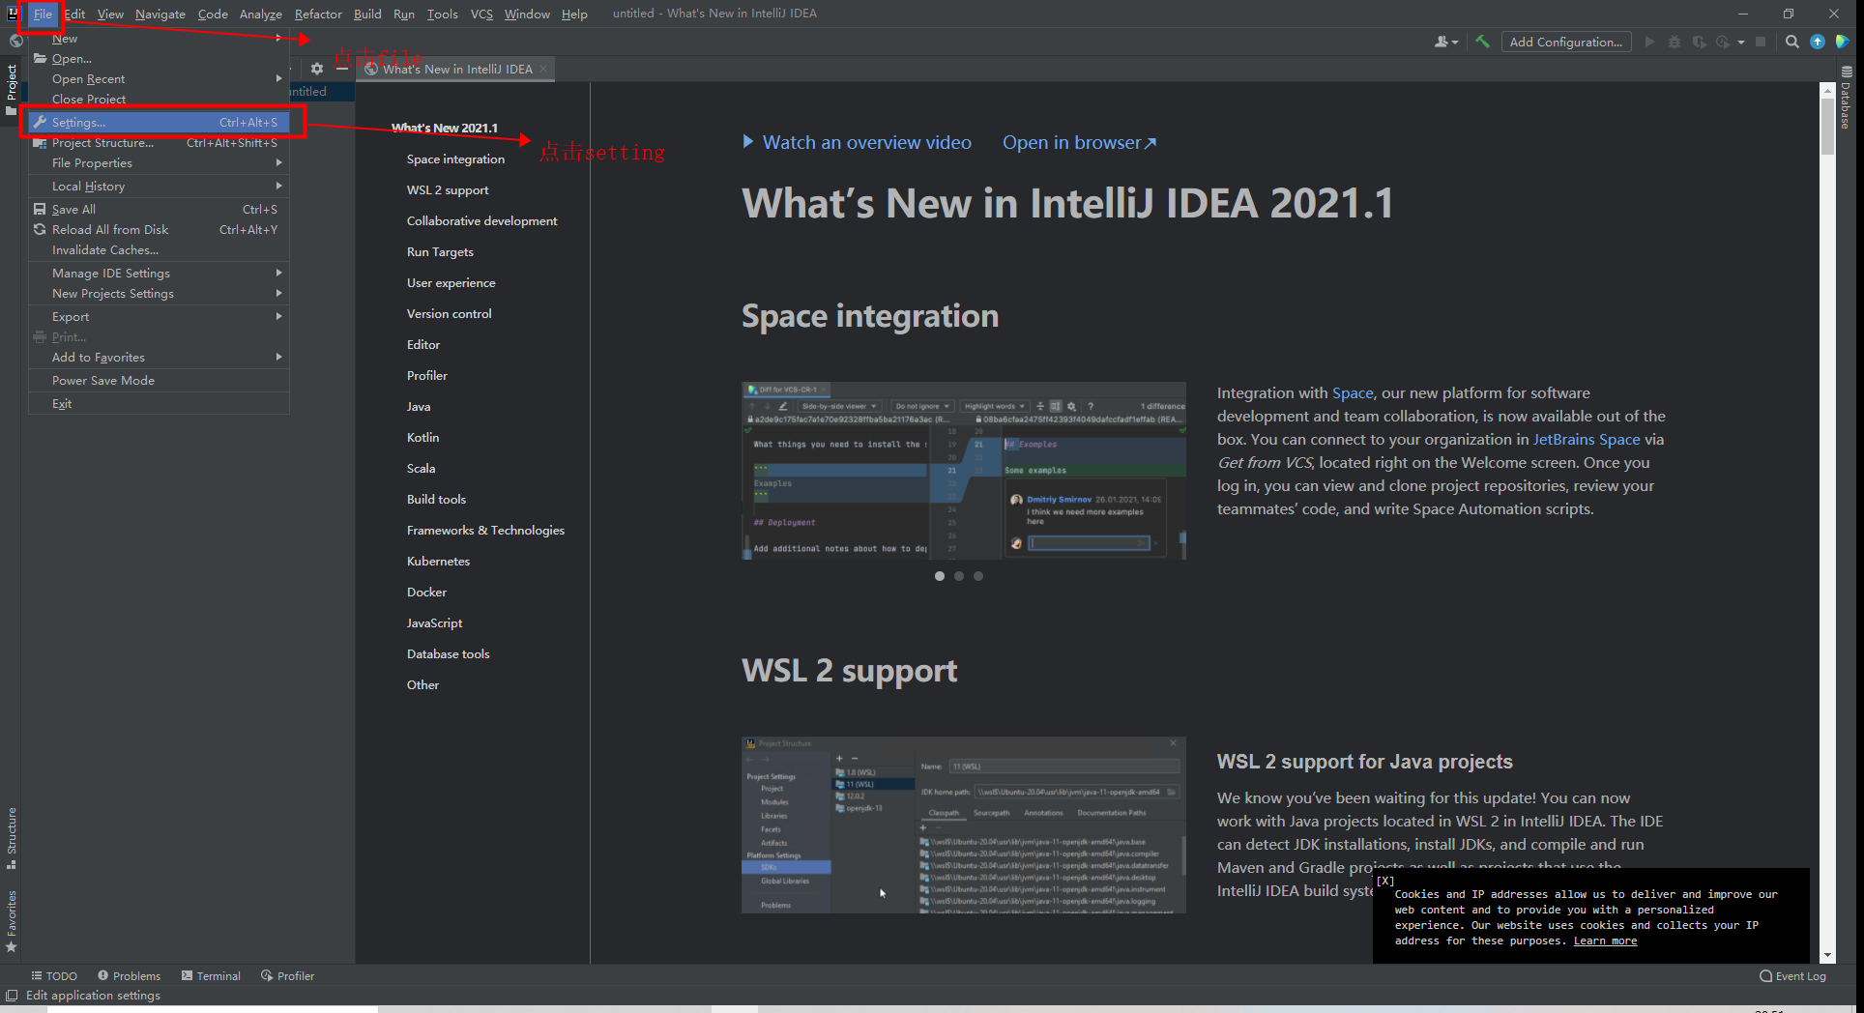Click the scrollbar up arrow
1864x1013 pixels.
[1827, 90]
